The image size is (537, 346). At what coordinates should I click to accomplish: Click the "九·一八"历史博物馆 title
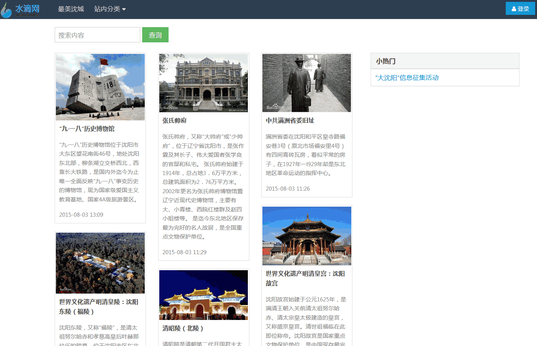[87, 129]
